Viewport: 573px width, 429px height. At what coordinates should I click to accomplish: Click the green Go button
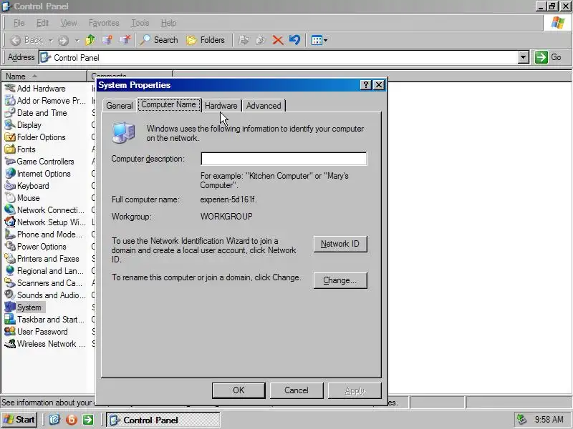tap(548, 57)
